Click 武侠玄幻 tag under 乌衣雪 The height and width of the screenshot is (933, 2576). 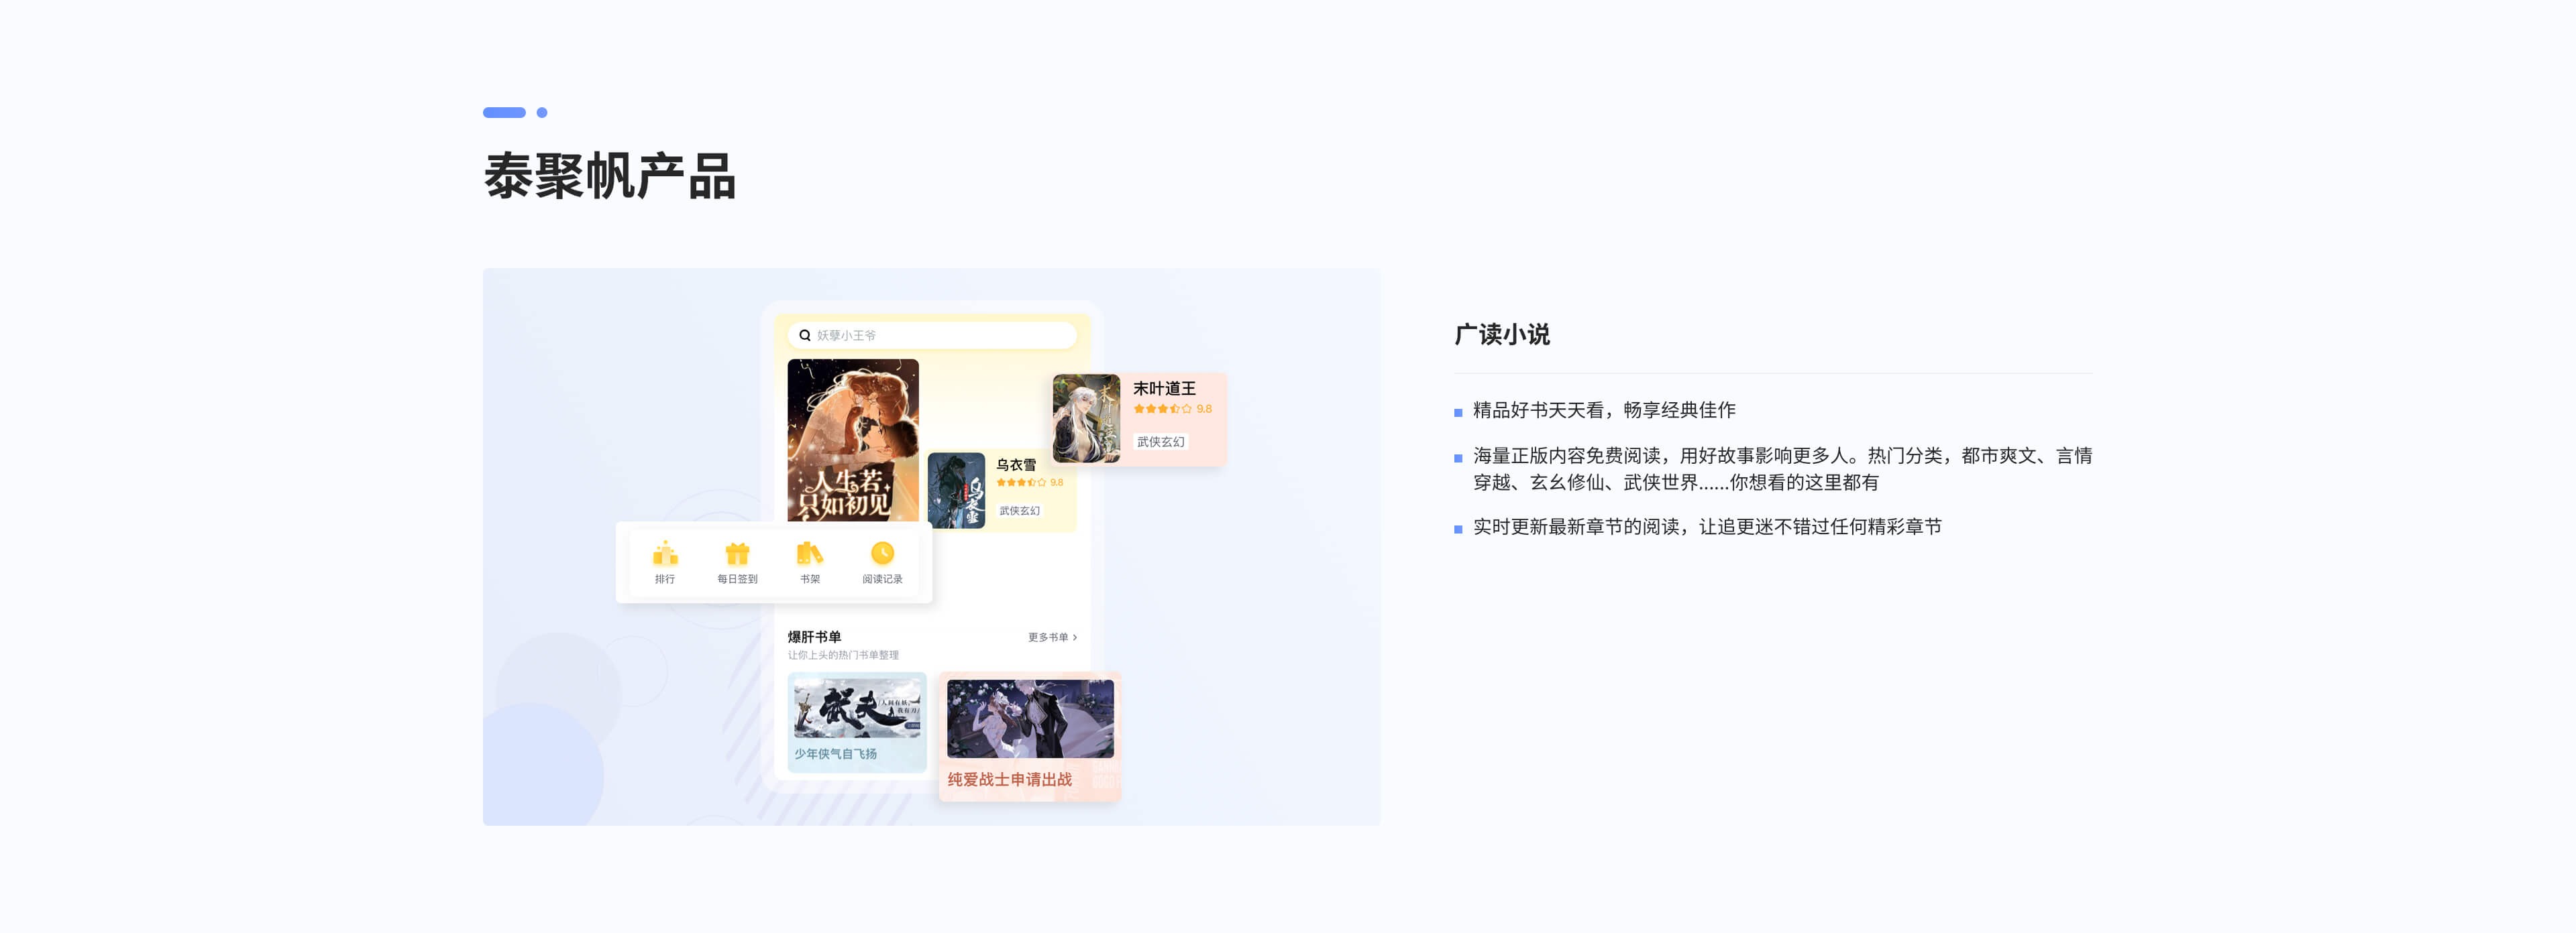(1019, 511)
